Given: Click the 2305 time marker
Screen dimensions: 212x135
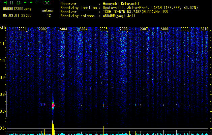Looking at the screenshot, I should pyautogui.click(x=103, y=29).
